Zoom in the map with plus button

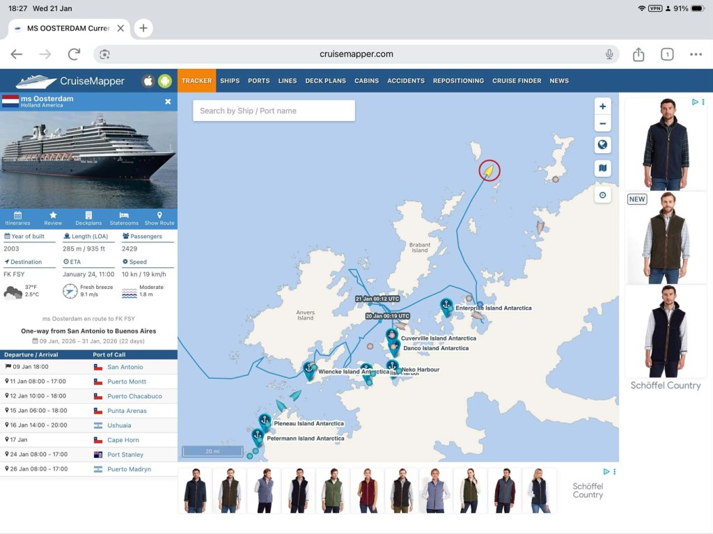602,106
